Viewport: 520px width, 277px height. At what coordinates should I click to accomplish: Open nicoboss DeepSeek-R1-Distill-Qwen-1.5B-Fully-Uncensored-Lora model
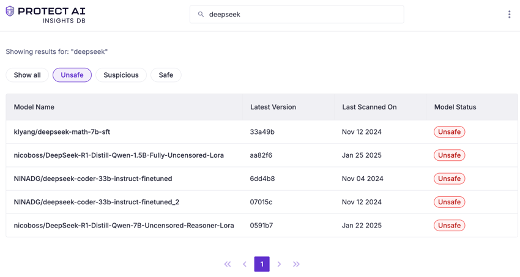119,155
